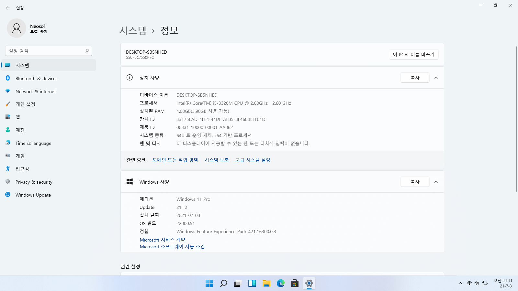Image resolution: width=518 pixels, height=291 pixels.
Task: Click the info icon beside 장치 사양
Action: point(129,77)
